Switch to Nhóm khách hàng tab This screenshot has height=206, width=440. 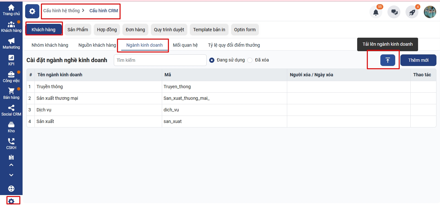[x=50, y=45]
